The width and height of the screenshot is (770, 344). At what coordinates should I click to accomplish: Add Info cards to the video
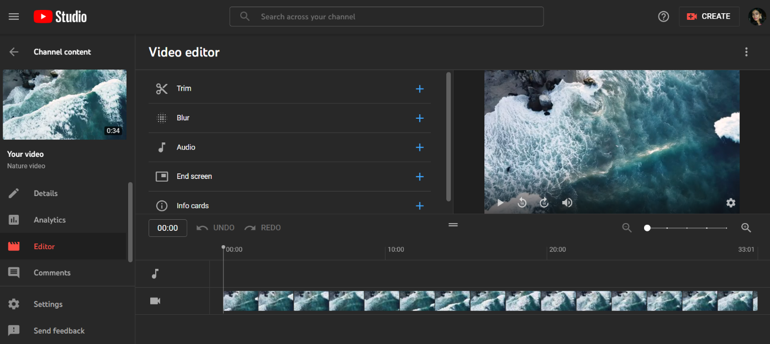pos(193,205)
